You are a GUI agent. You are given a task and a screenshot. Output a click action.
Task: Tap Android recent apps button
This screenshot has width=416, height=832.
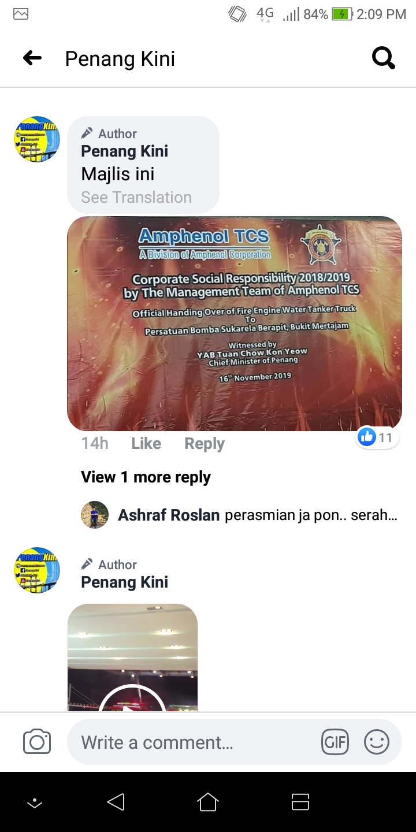(x=300, y=802)
